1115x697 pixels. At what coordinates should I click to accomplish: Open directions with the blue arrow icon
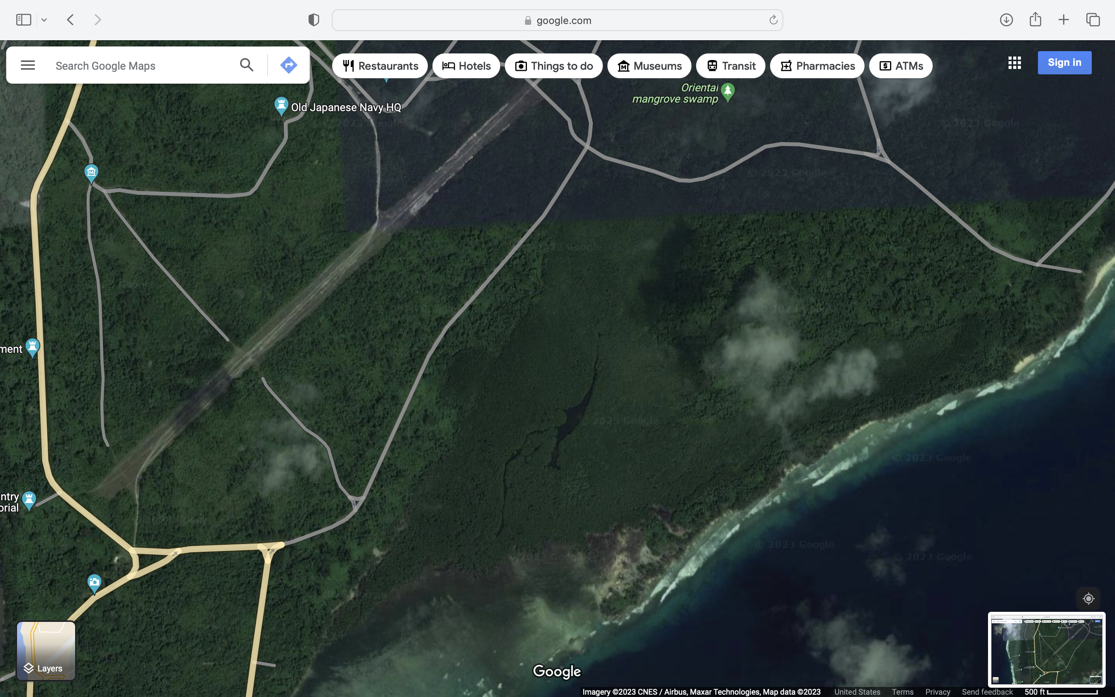[288, 65]
